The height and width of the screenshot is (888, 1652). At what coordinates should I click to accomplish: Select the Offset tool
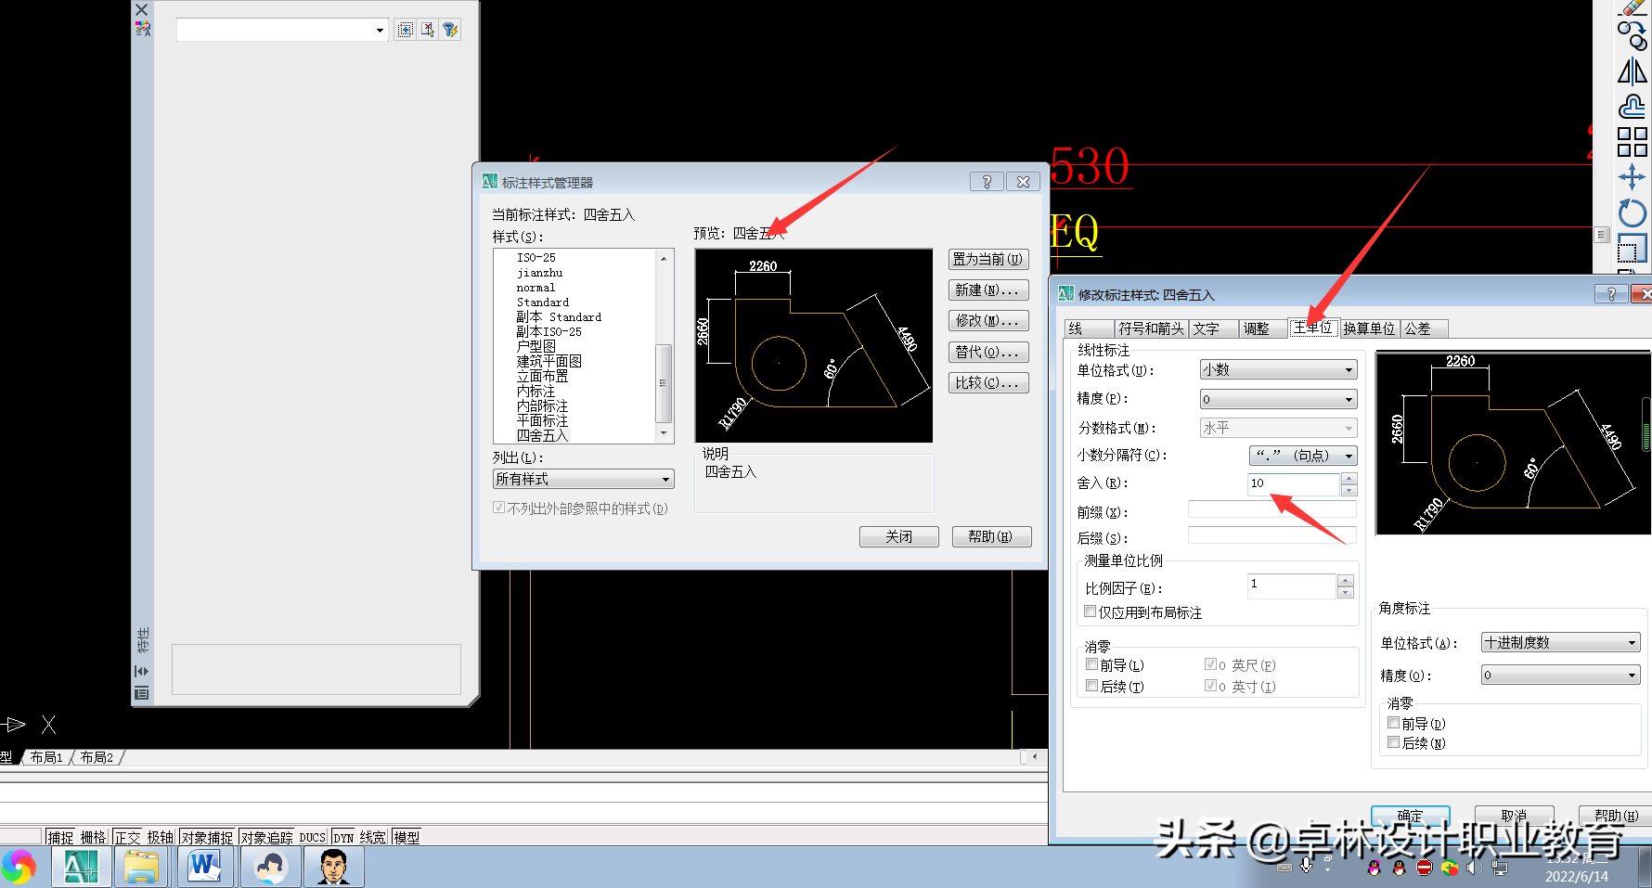1632,105
